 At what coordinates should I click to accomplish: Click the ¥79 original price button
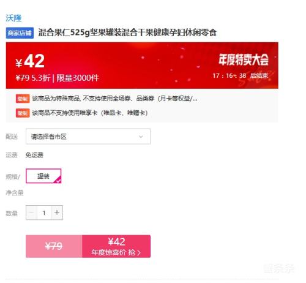point(54,246)
